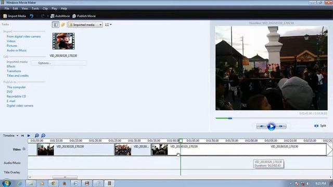Select the VID_20150320_170230 media thumbnail
This screenshot has height=187, width=333.
click(63, 41)
